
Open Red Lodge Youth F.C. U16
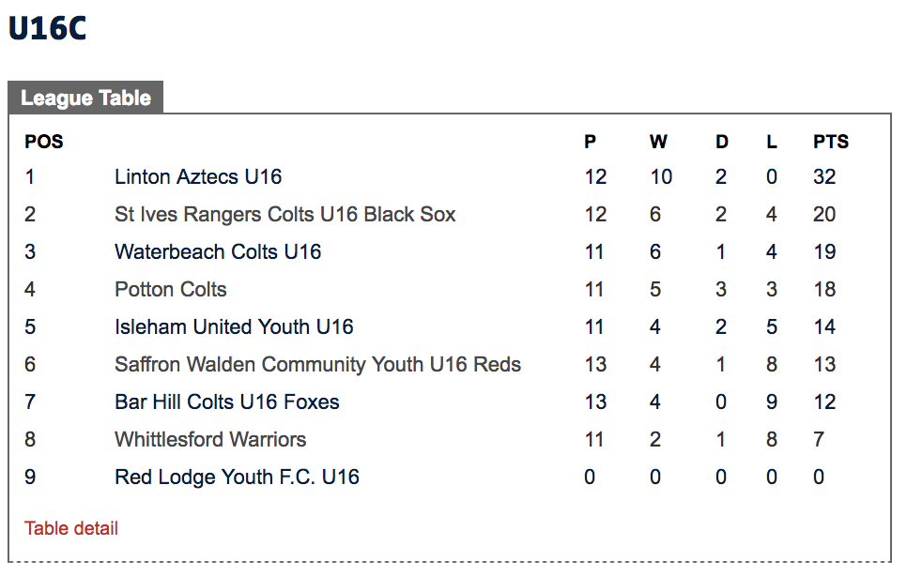[238, 477]
